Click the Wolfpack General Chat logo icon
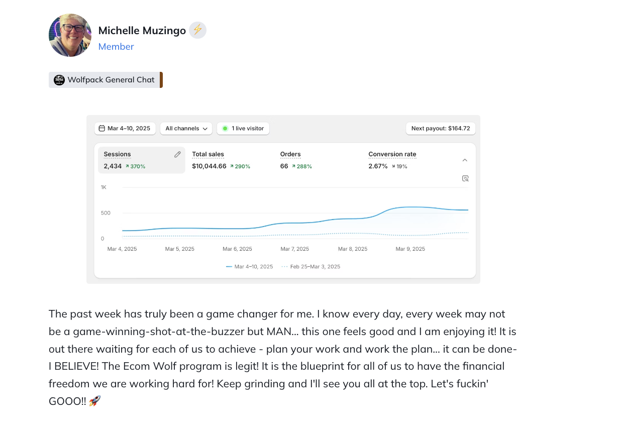 [x=59, y=80]
